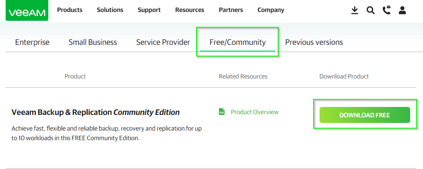Open the Product Overview link
This screenshot has height=169, width=423.
[255, 112]
